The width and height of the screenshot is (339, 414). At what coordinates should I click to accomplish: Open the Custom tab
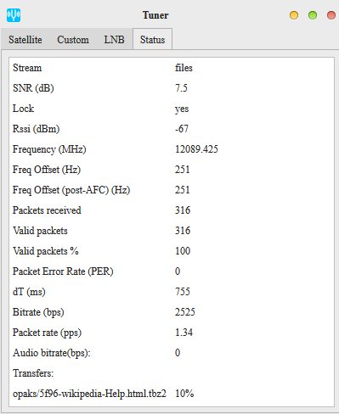[73, 40]
